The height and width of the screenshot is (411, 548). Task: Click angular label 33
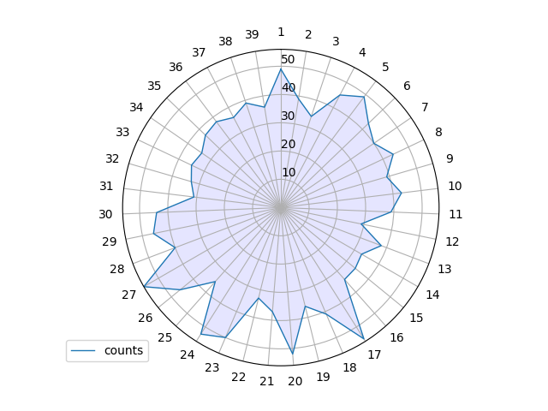pos(122,132)
